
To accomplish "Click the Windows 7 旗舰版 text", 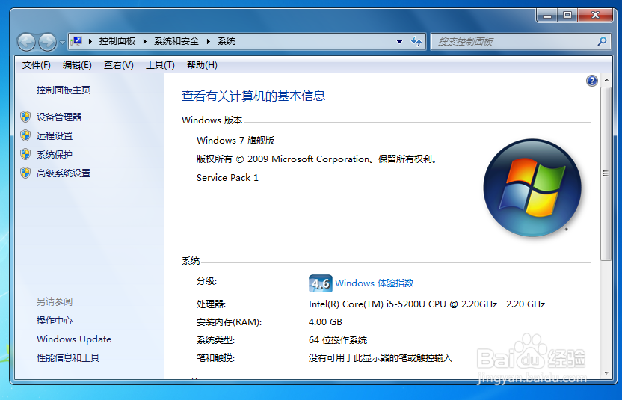I will pyautogui.click(x=235, y=141).
